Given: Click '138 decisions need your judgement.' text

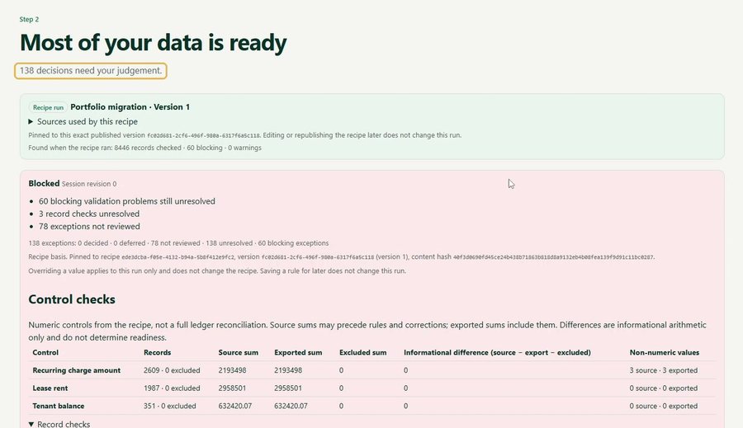Looking at the screenshot, I should click(x=91, y=71).
